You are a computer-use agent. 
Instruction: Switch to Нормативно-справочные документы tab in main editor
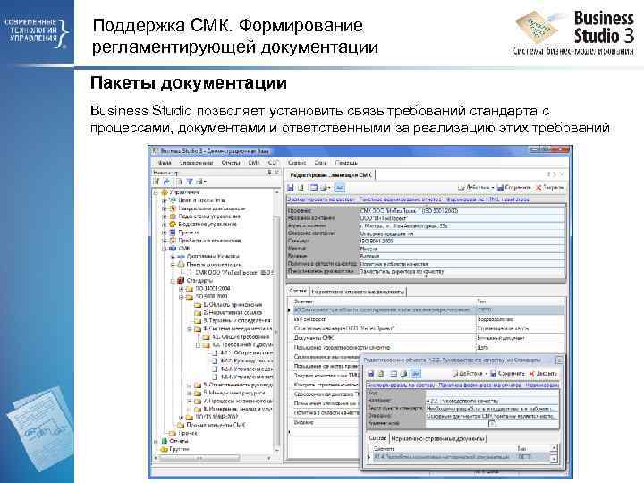coord(358,292)
